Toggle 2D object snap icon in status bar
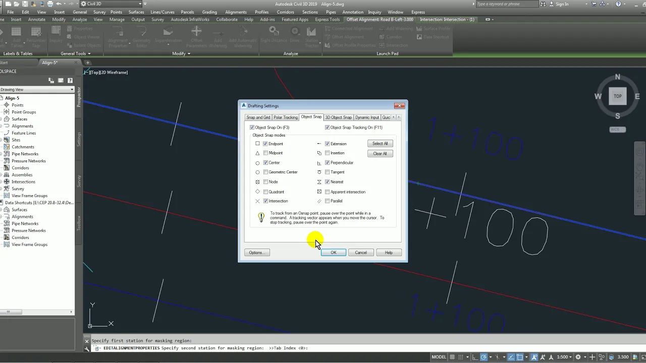This screenshot has height=363, width=646. [520, 357]
